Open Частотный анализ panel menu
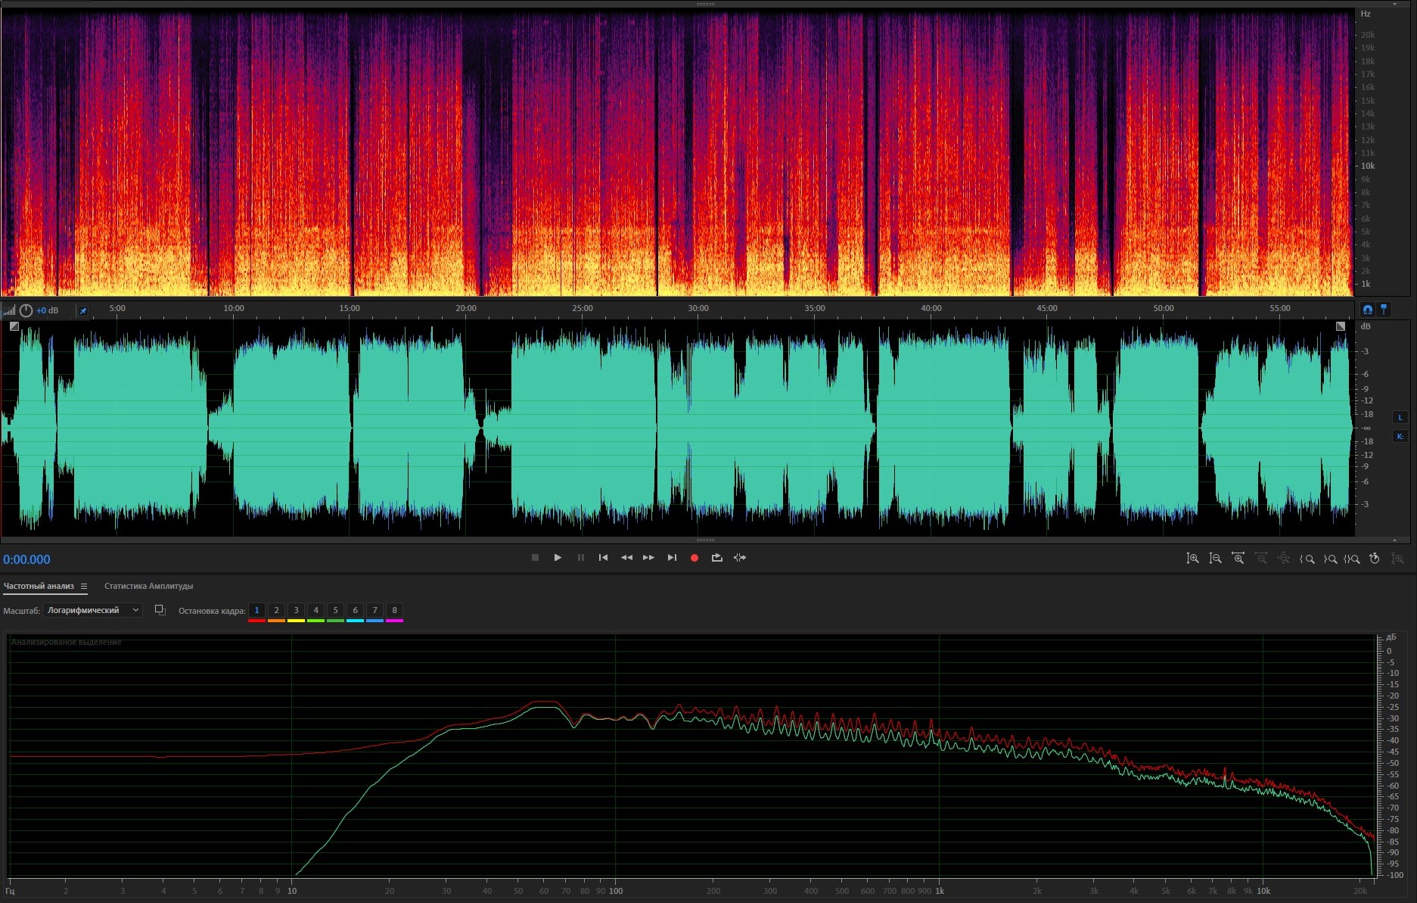1417x903 pixels. (x=84, y=587)
